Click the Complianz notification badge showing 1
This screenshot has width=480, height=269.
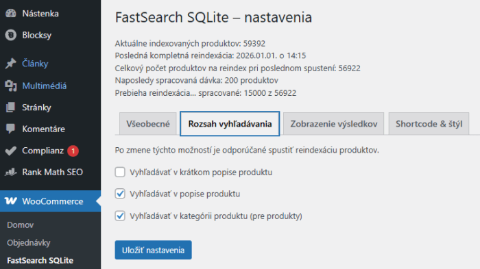[x=73, y=151]
